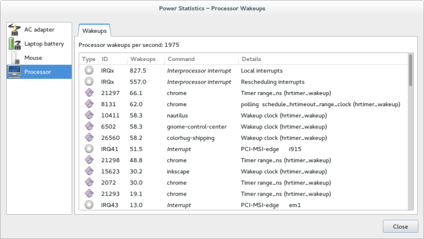Screen dimensions: 424x239
Task: Click gear icon of IRQ43 em1 row
Action: 89,205
